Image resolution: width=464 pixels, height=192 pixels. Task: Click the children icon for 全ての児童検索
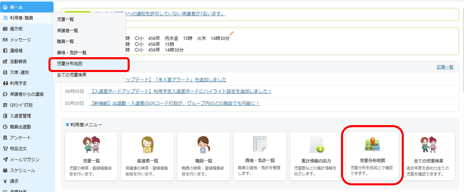428,145
